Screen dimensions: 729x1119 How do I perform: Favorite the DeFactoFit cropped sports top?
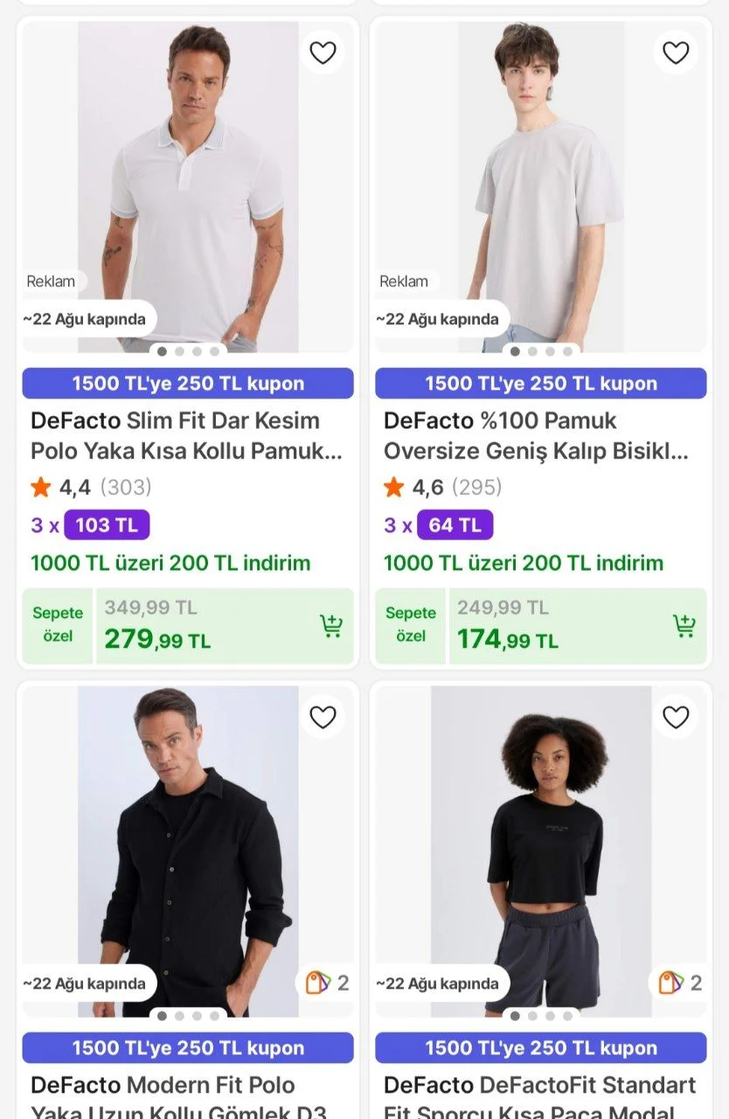(x=676, y=718)
